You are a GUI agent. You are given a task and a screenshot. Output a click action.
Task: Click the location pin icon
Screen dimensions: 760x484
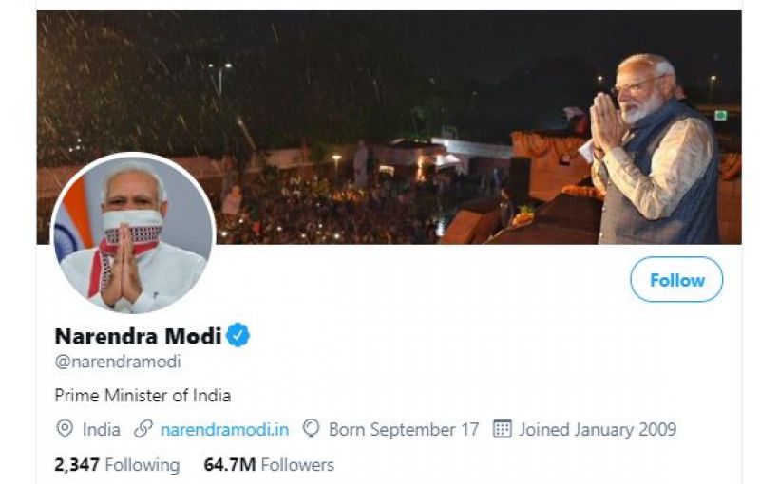click(x=65, y=429)
